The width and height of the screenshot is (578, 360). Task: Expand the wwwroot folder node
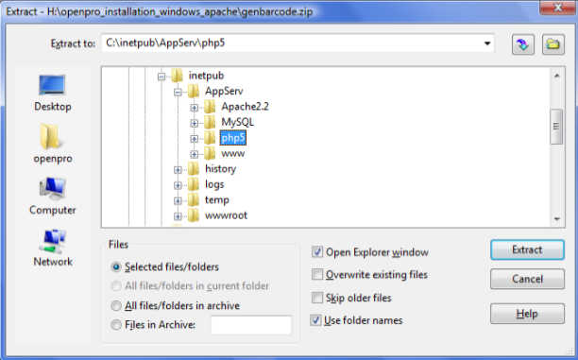[x=178, y=216]
